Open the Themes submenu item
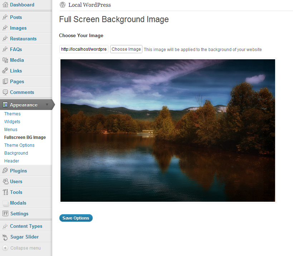 click(12, 114)
